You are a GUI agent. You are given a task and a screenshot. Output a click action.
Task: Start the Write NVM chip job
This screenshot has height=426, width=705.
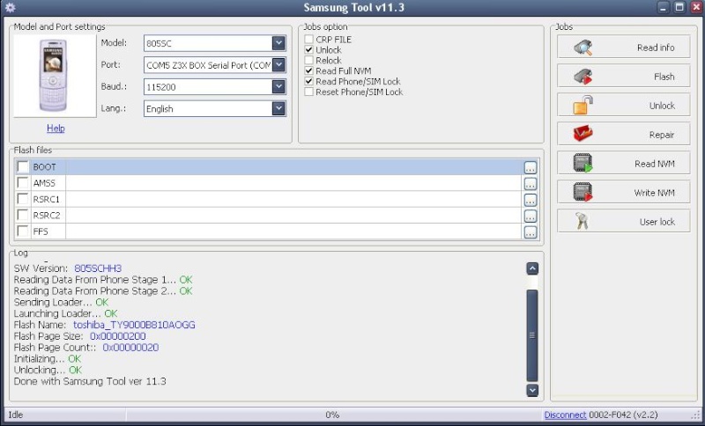(x=623, y=192)
